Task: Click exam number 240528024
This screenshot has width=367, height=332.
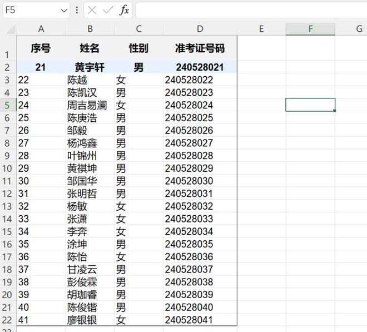Action: coord(200,105)
